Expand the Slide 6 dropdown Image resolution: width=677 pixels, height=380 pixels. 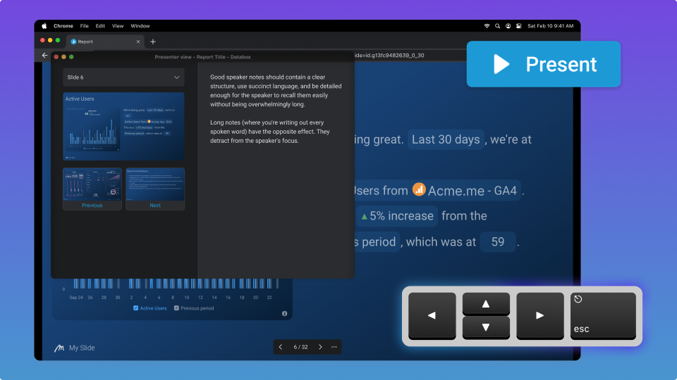point(123,77)
